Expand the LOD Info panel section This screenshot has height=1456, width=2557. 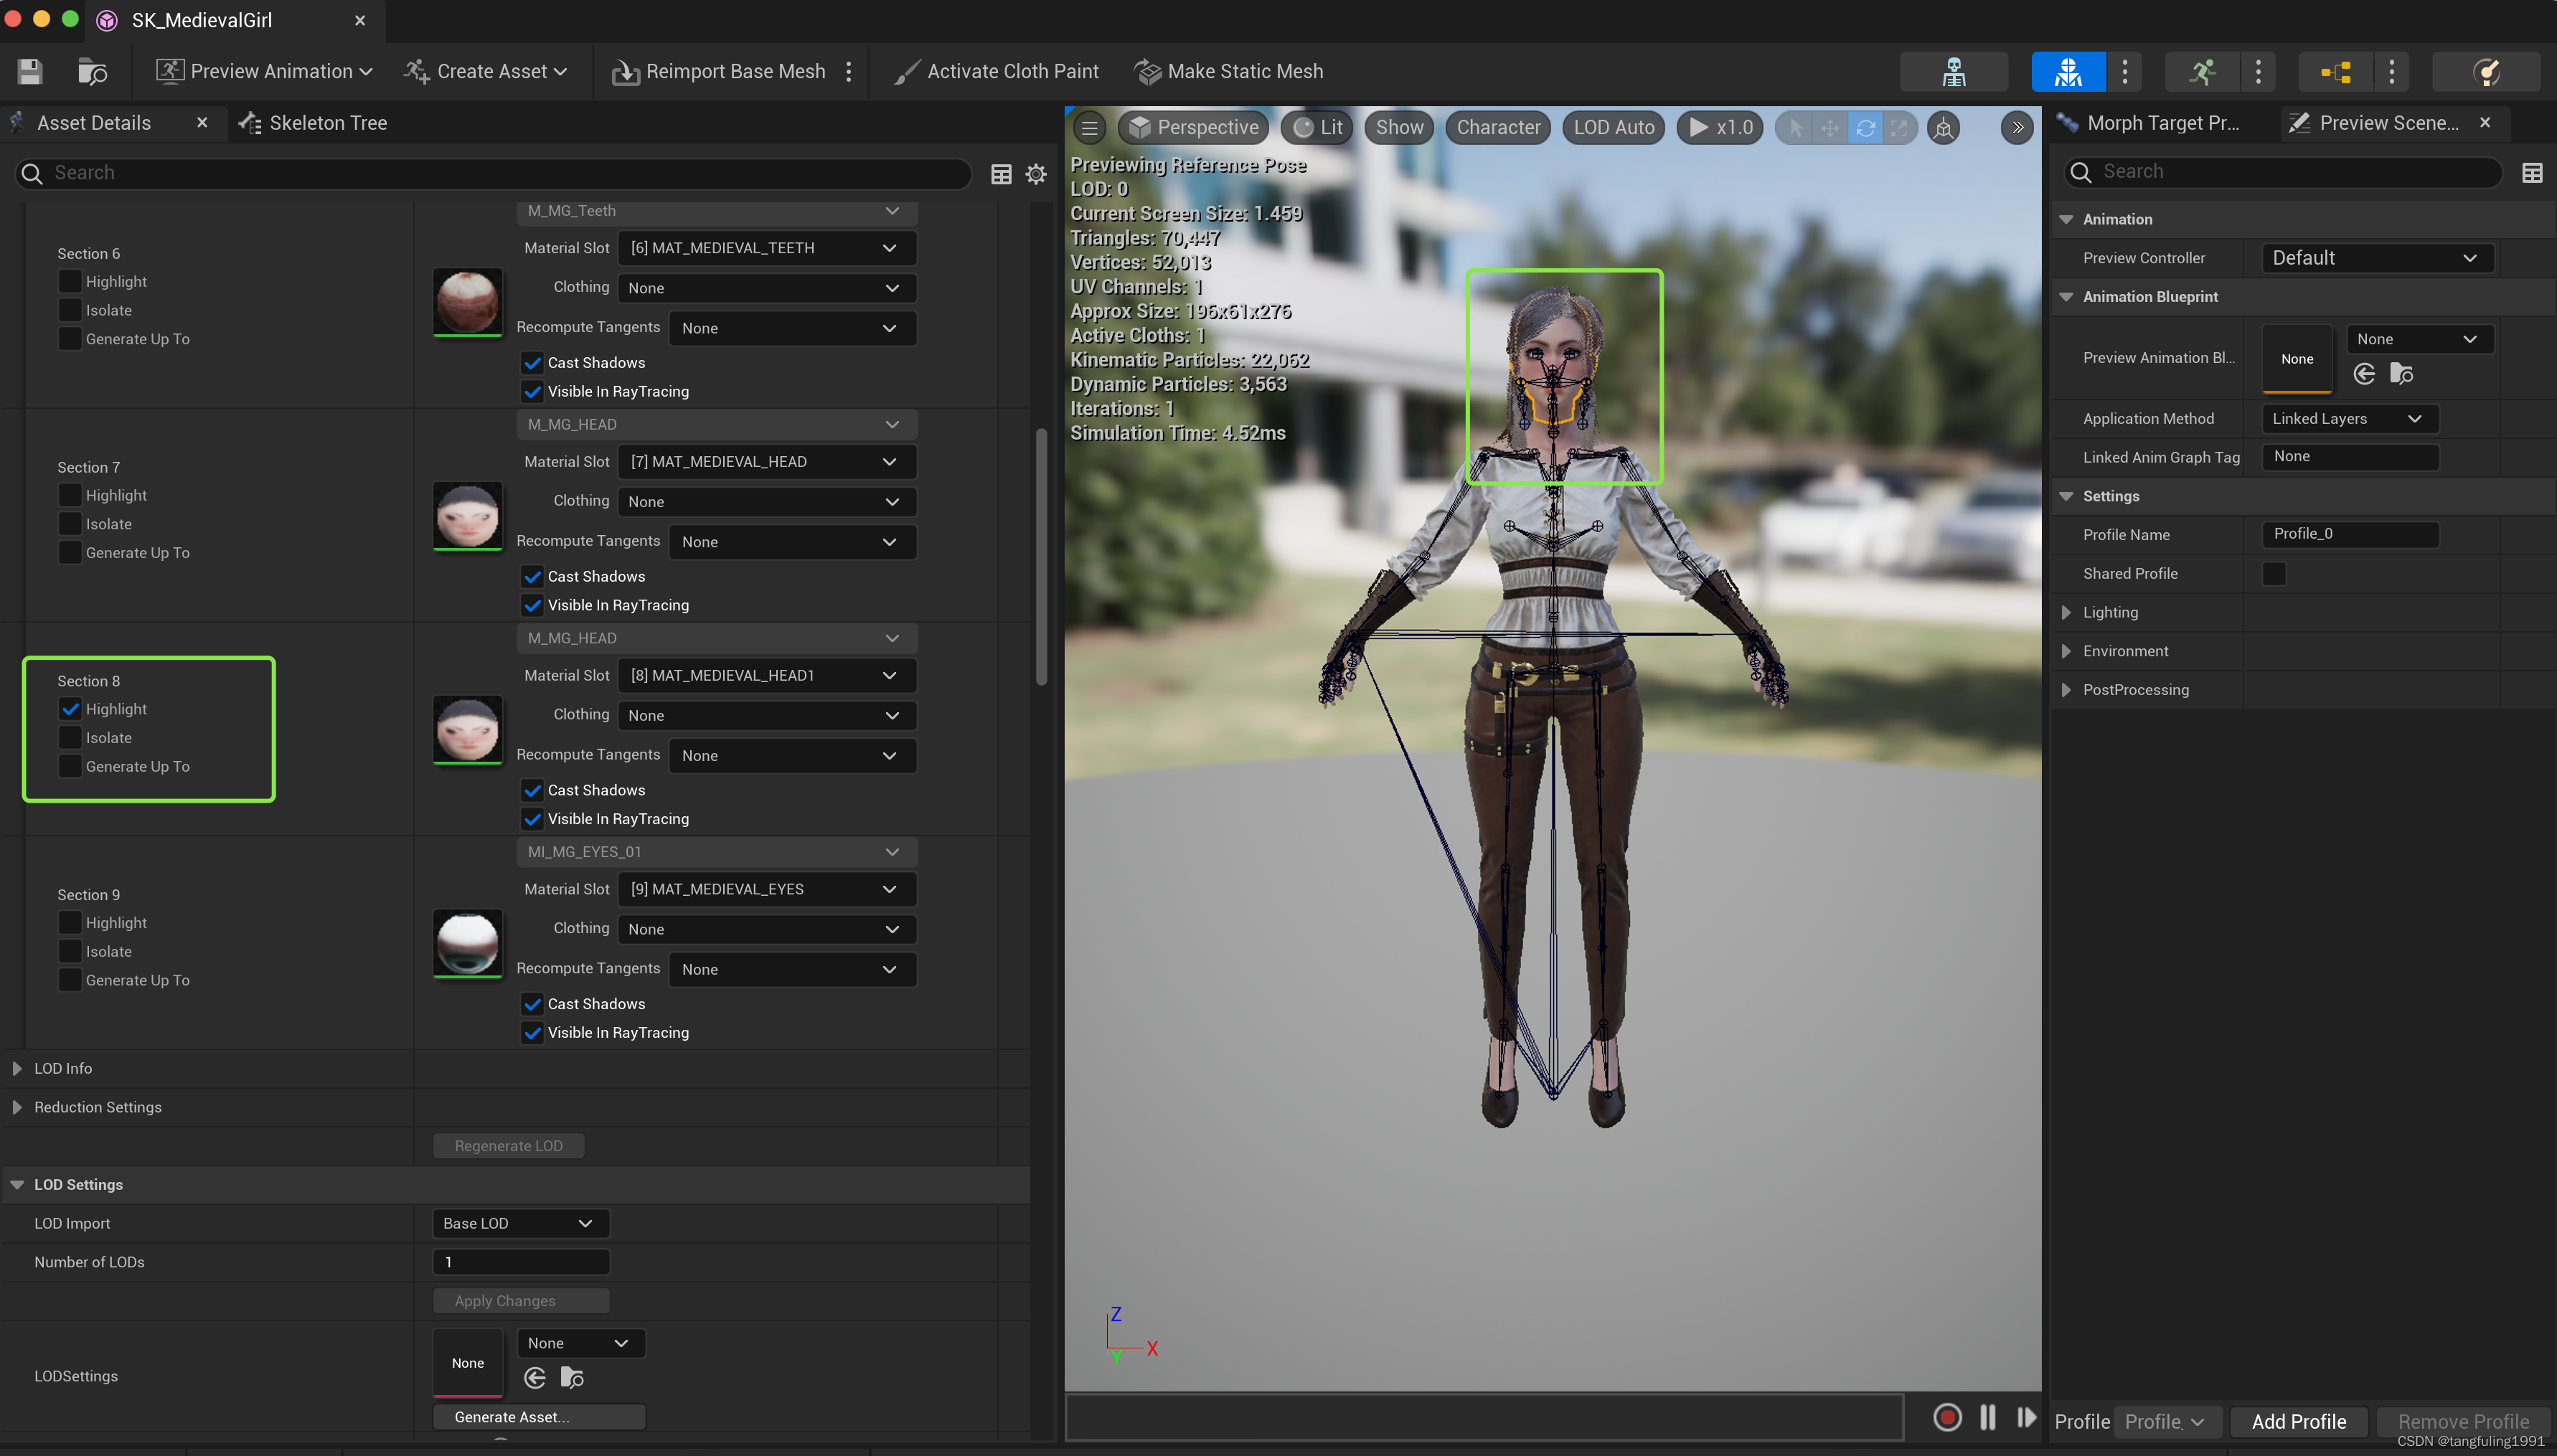16,1068
